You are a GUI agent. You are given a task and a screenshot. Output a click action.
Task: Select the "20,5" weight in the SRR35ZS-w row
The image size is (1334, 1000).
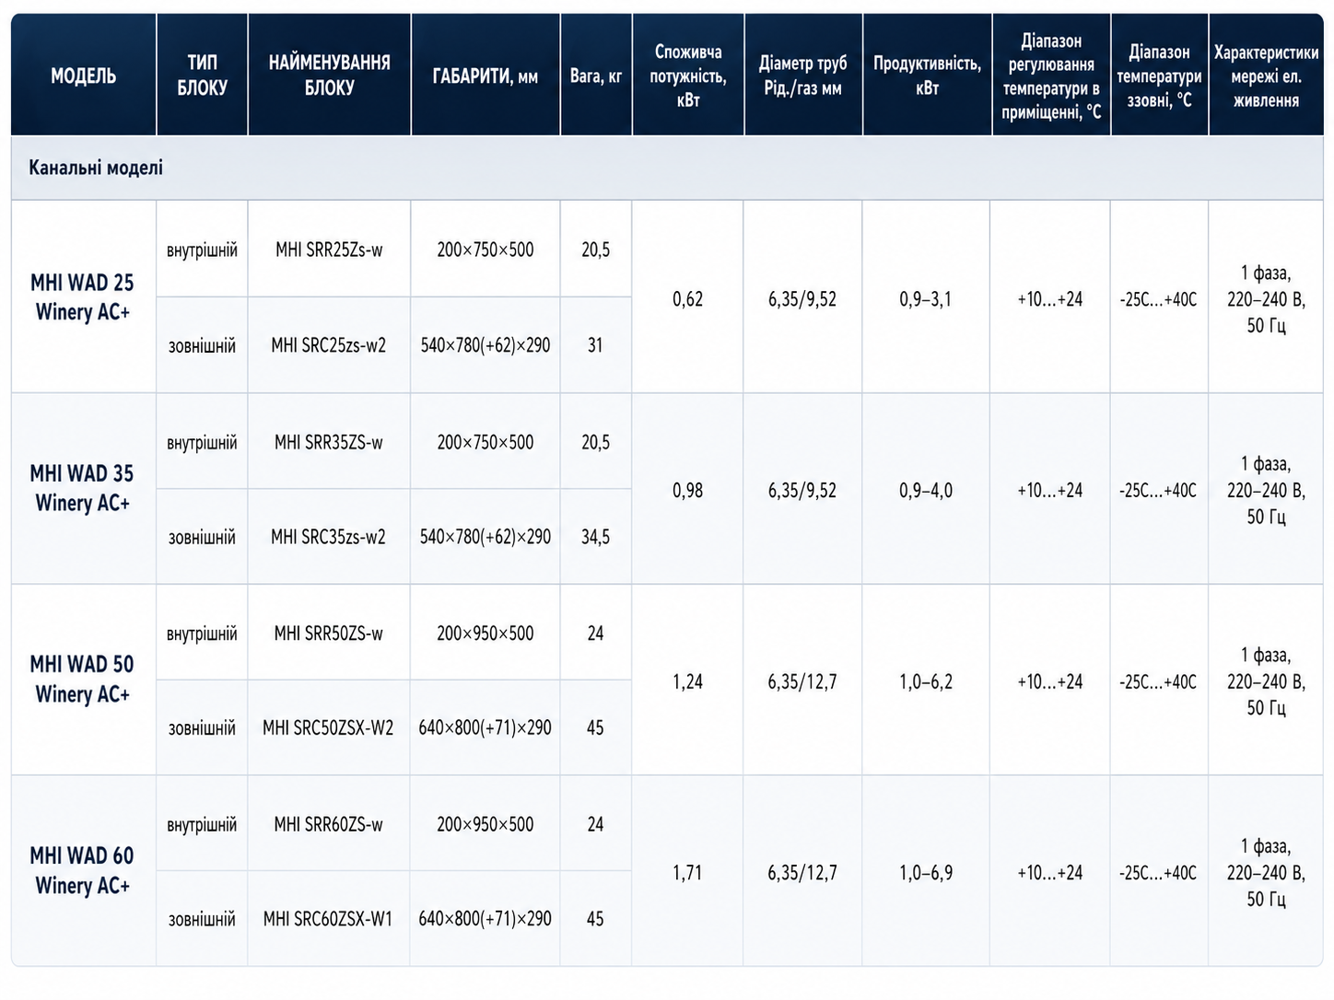[x=596, y=442]
